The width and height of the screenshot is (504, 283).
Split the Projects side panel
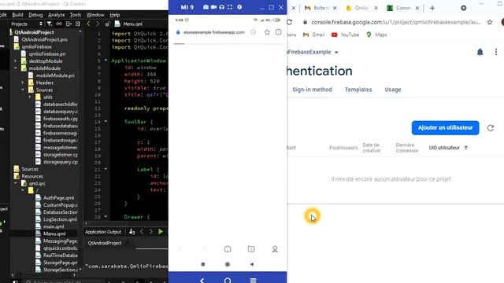[x=69, y=24]
